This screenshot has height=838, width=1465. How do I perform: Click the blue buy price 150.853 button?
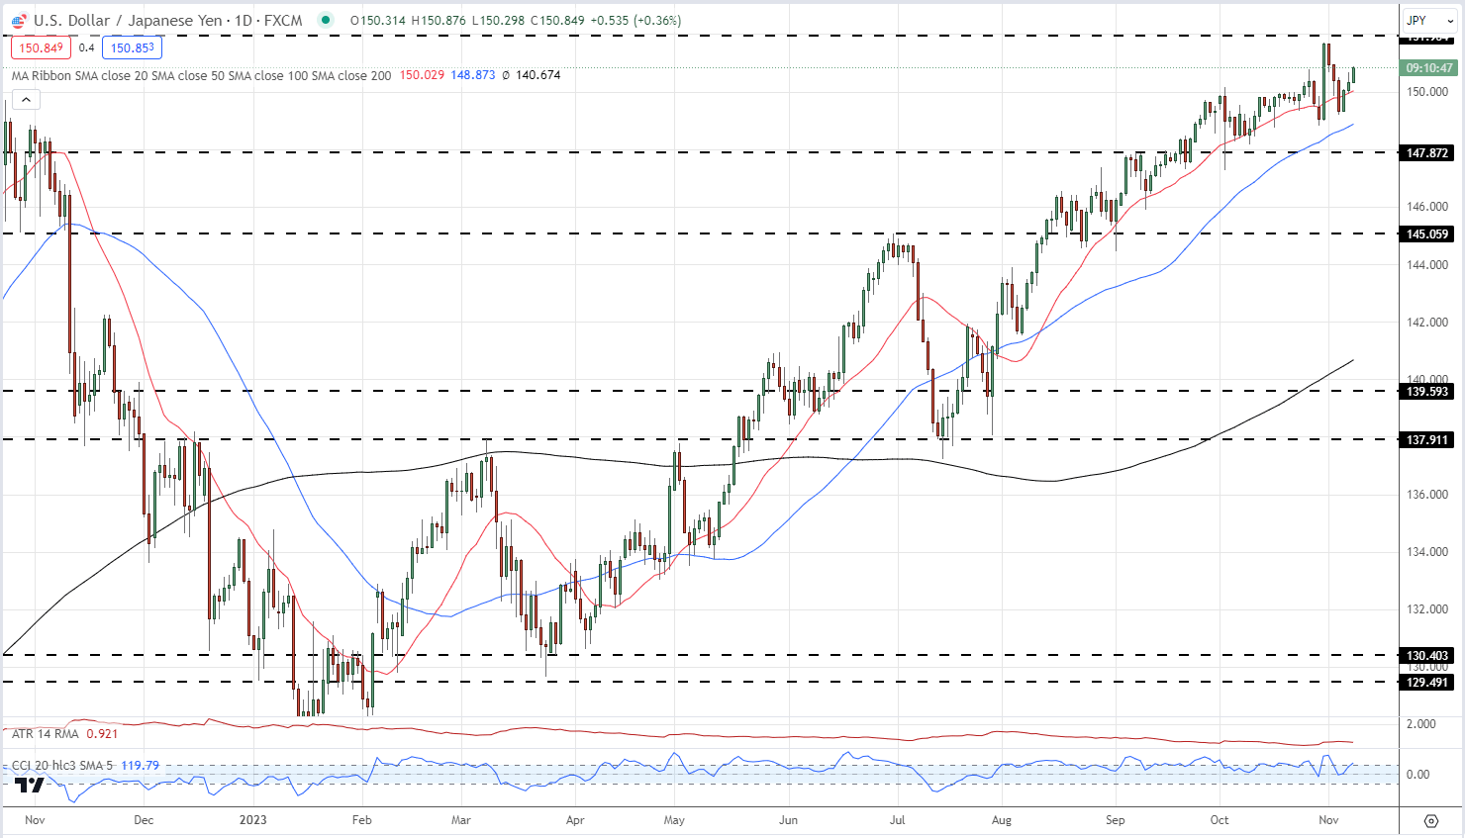tap(133, 47)
